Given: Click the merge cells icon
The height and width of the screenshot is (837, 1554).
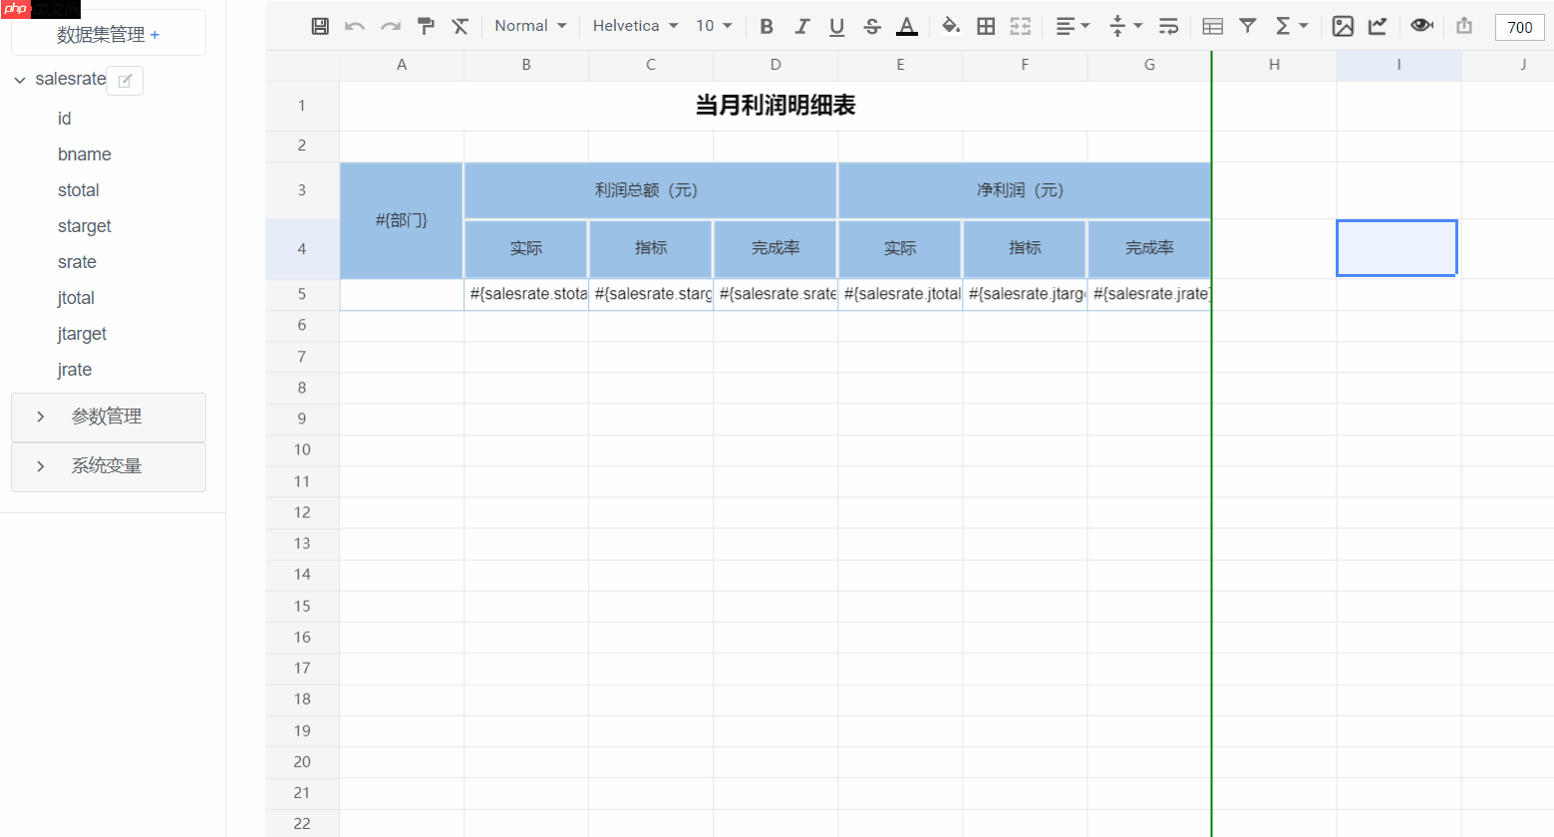Looking at the screenshot, I should [1020, 26].
